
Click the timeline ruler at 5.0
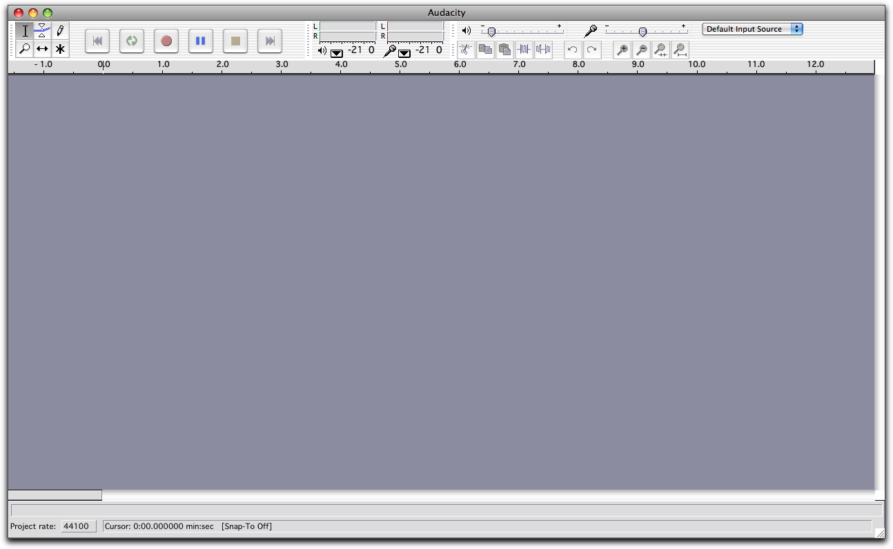[400, 64]
